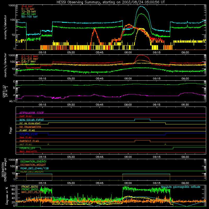Click the 0.3-0.8 MeV legend label
Viewport: 209px width, 209px height.
(x=30, y=59)
